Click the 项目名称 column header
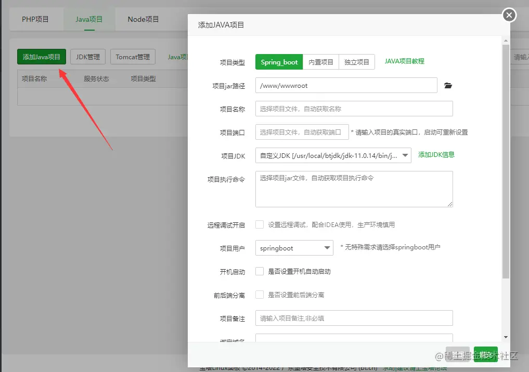The height and width of the screenshot is (372, 529). pos(34,79)
